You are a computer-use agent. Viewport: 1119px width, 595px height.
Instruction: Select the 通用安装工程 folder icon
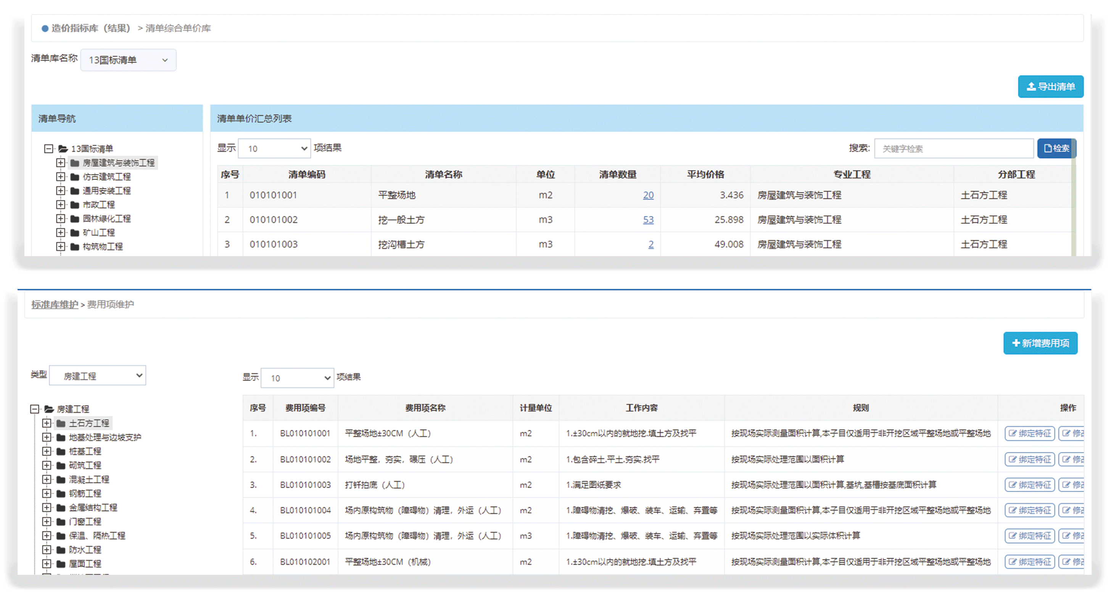tap(75, 191)
